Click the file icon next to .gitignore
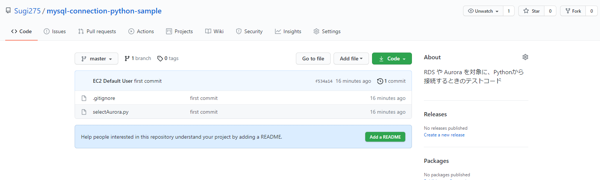This screenshot has height=180, width=600. pyautogui.click(x=84, y=98)
